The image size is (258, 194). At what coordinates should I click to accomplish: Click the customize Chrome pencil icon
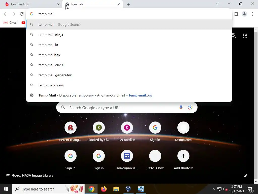coord(245,176)
